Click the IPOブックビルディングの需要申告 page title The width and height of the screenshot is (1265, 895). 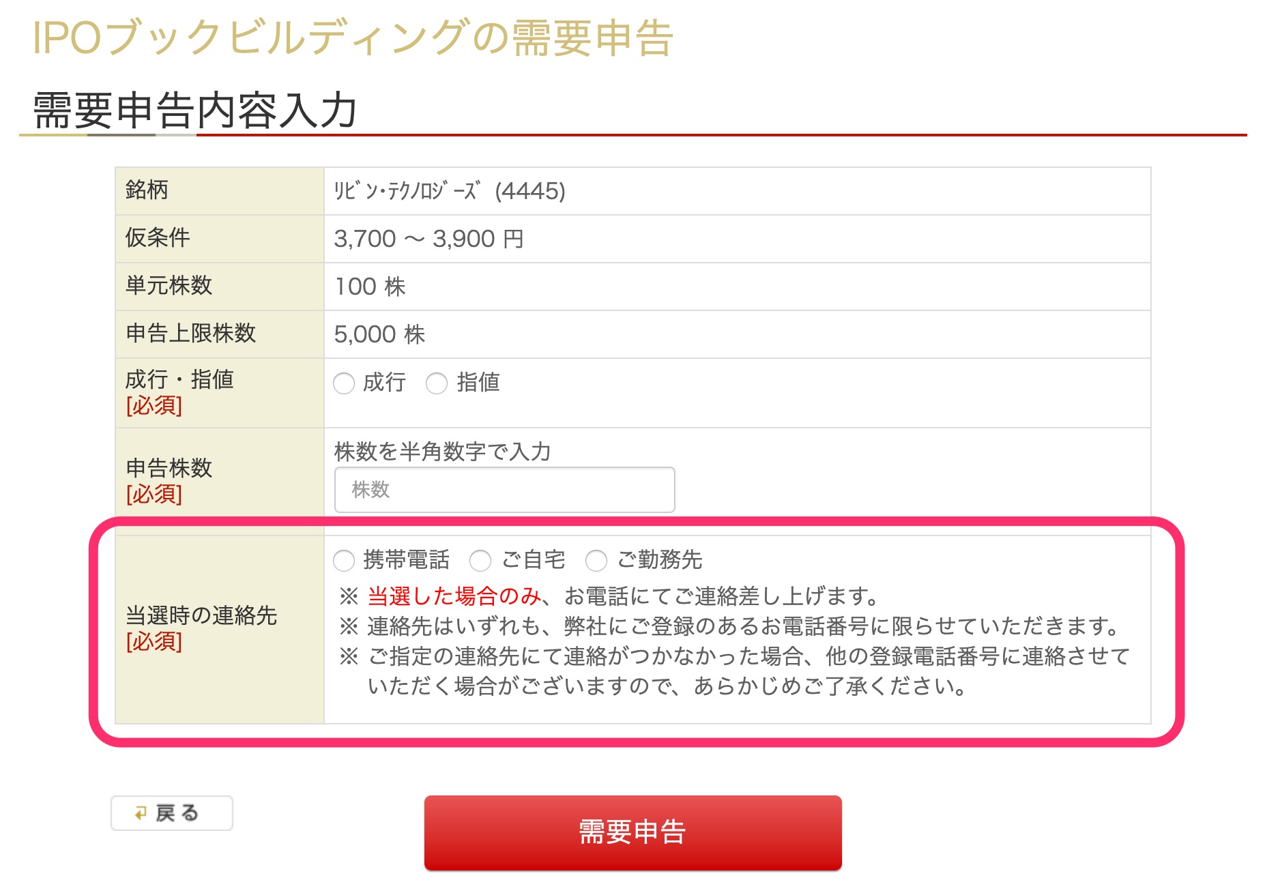pos(353,38)
